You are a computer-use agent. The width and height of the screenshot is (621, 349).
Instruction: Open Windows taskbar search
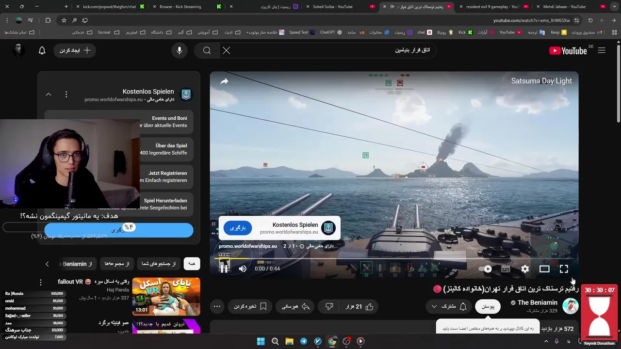275,341
